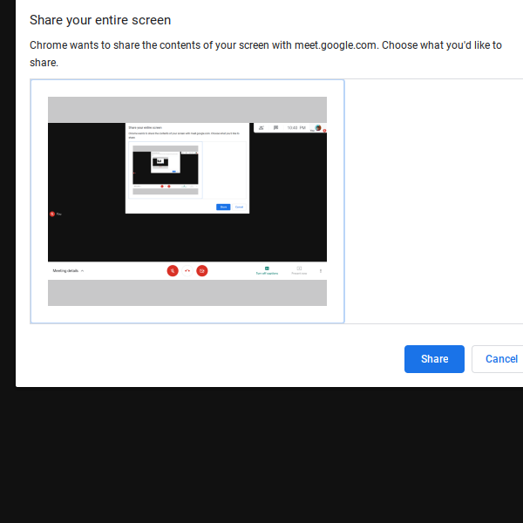This screenshot has height=523, width=523.
Task: Click the small nested Cancel link inside the preview
Action: [x=239, y=207]
